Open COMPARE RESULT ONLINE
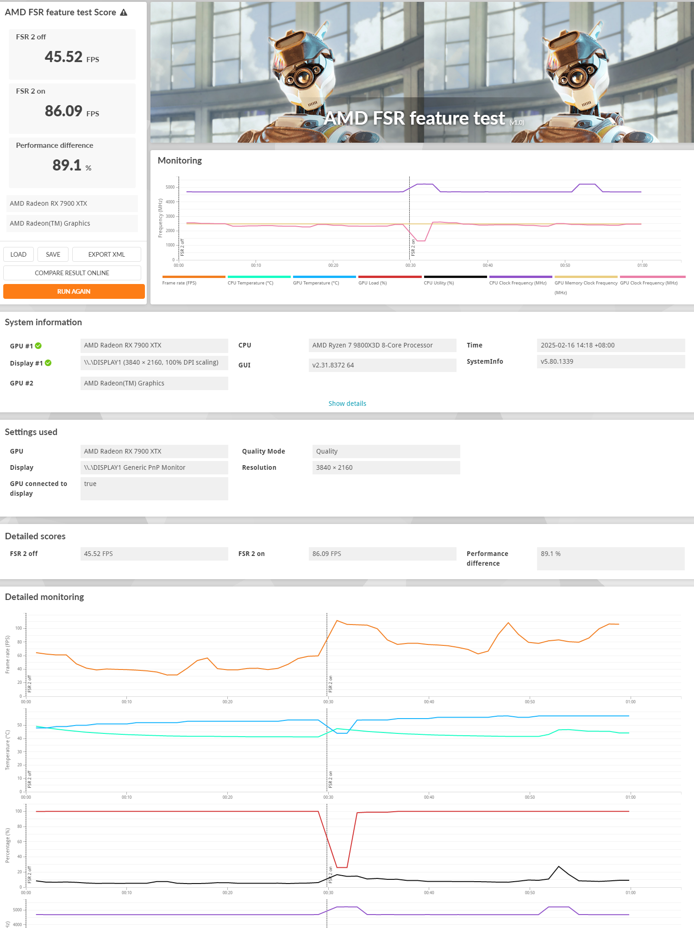The width and height of the screenshot is (694, 928). coord(72,273)
